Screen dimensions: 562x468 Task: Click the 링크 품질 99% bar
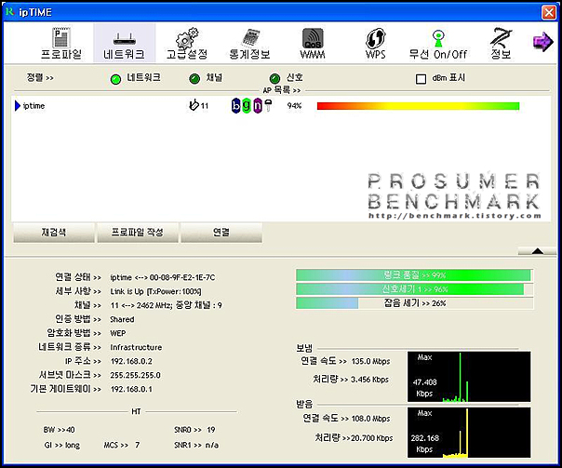click(x=414, y=275)
